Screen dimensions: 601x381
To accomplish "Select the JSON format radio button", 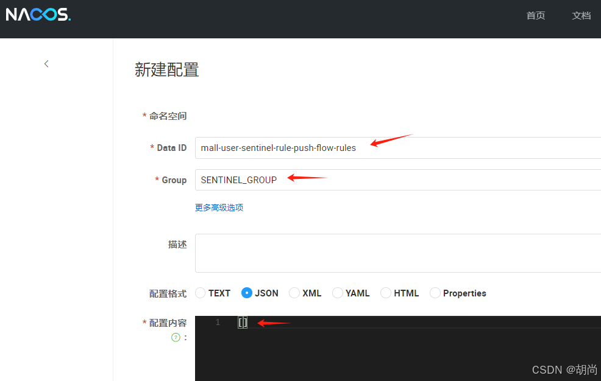I will click(247, 293).
